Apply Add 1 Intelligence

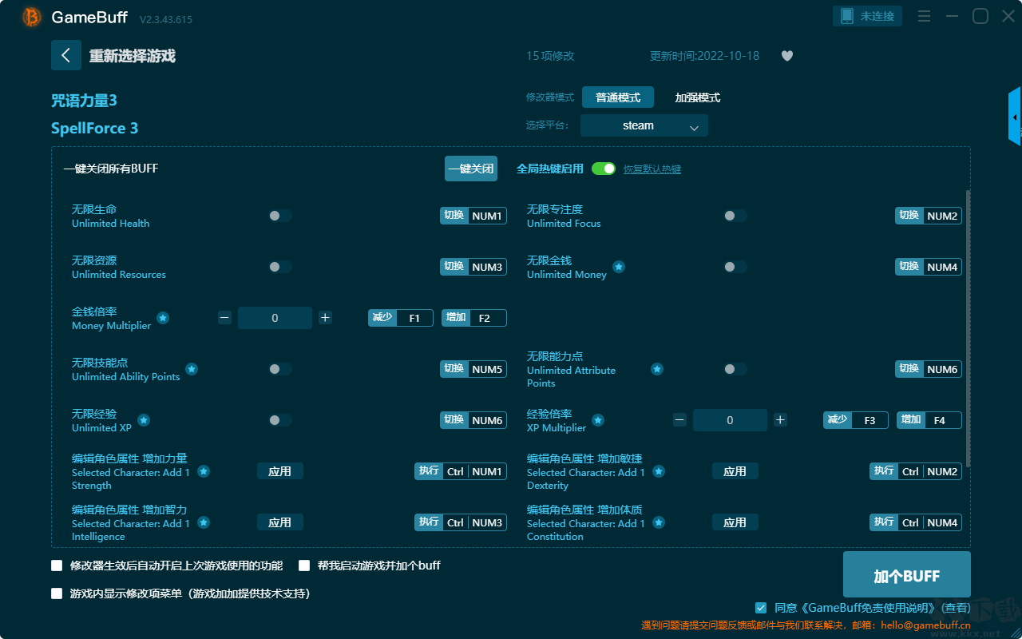pyautogui.click(x=280, y=522)
